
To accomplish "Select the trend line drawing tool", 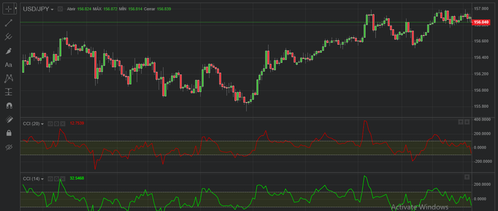I will [x=8, y=23].
